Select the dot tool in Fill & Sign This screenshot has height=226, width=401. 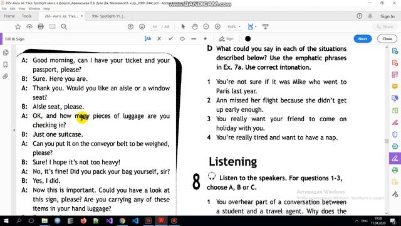tap(205, 39)
